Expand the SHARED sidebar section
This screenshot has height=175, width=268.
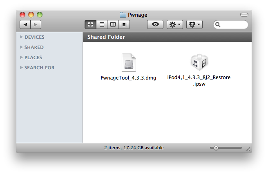[x=21, y=47]
